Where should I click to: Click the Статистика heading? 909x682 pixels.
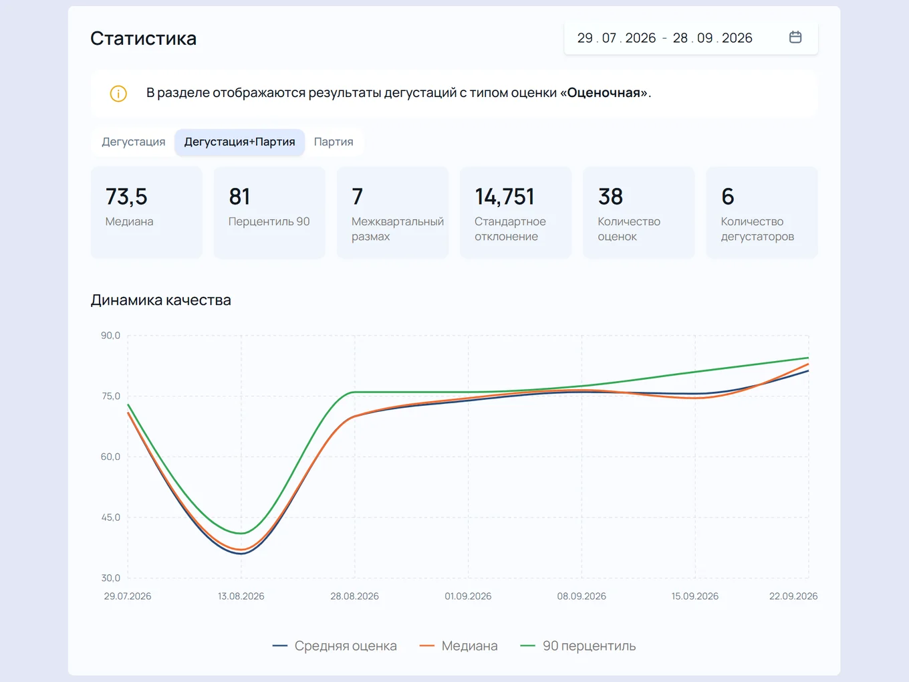coord(143,38)
